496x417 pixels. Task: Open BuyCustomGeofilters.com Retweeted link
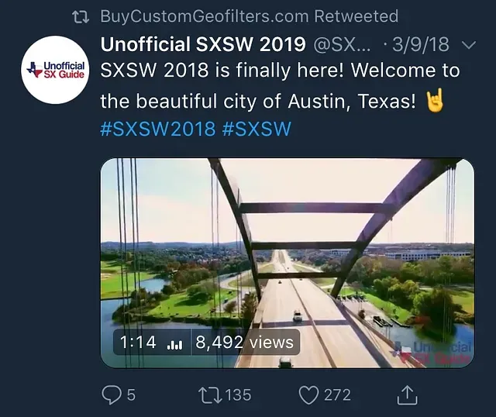[249, 16]
